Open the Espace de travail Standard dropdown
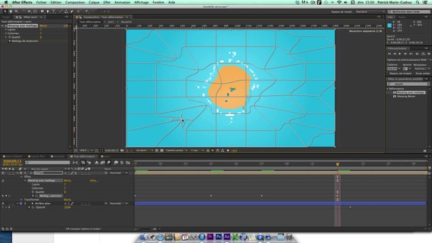 [370, 11]
